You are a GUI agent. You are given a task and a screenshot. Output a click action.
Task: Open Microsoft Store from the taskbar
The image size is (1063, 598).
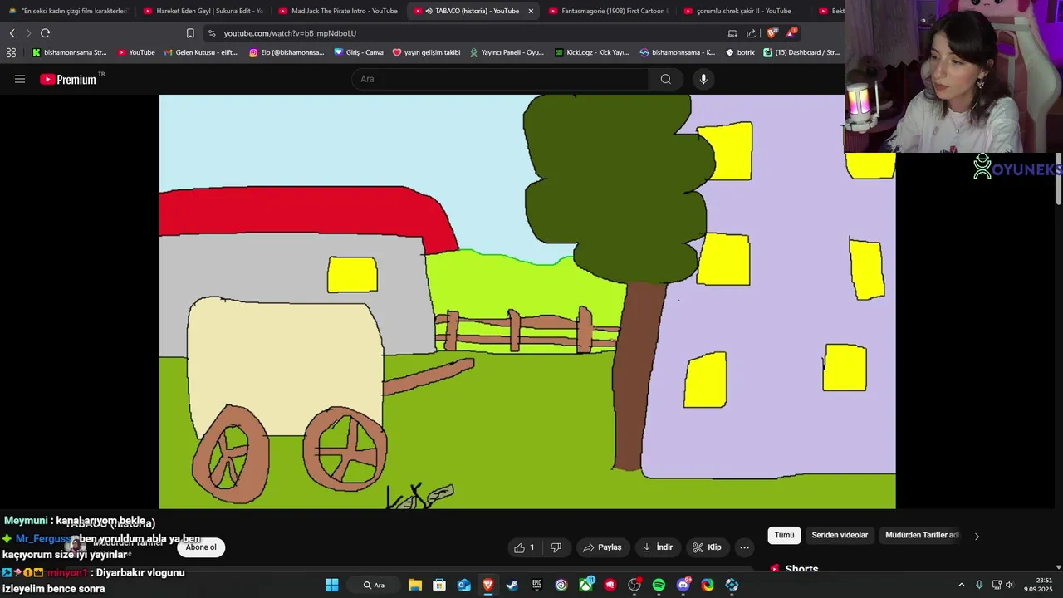439,585
